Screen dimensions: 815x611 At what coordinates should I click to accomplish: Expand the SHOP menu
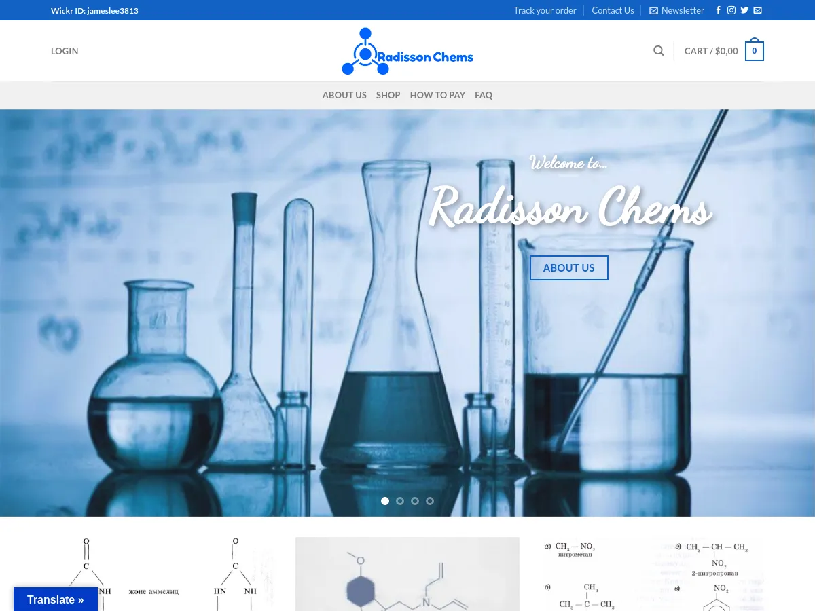388,95
